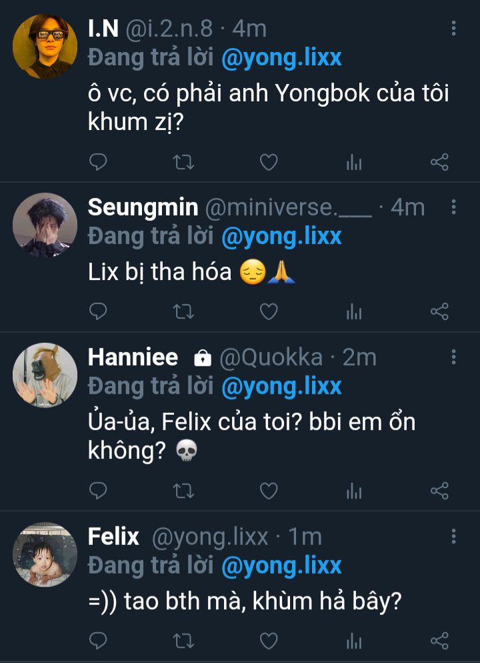
Task: Open more options on Felix's tweet
Action: tap(453, 536)
